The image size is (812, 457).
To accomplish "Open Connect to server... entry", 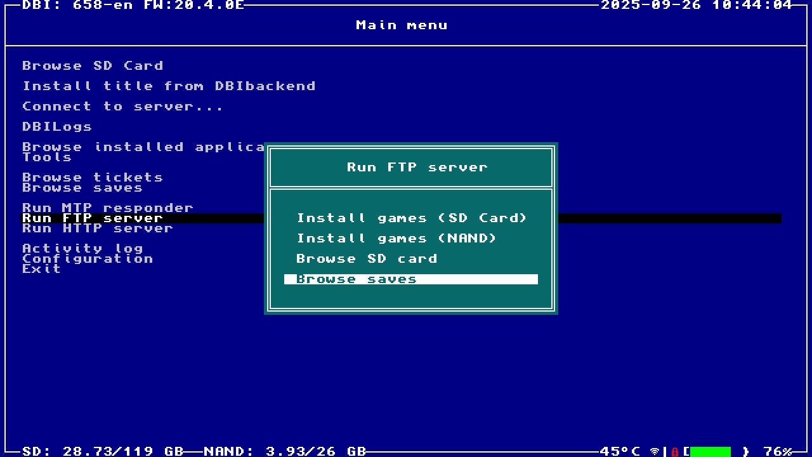I will [122, 107].
